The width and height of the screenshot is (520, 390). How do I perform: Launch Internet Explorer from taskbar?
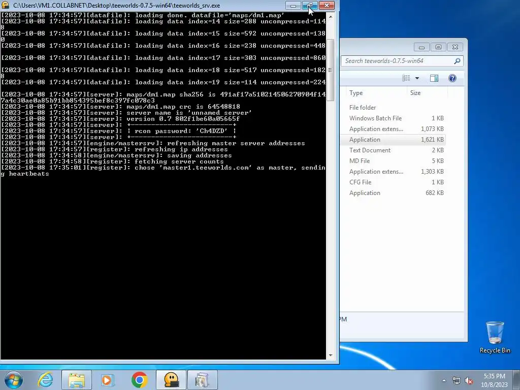[45, 380]
